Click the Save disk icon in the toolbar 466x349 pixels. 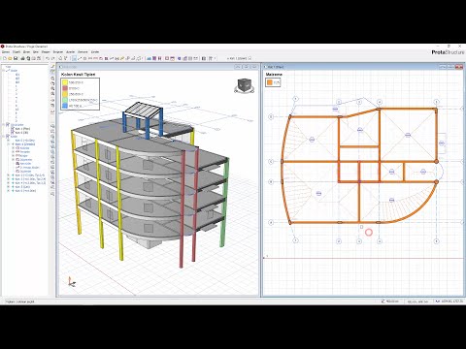pyautogui.click(x=16, y=58)
